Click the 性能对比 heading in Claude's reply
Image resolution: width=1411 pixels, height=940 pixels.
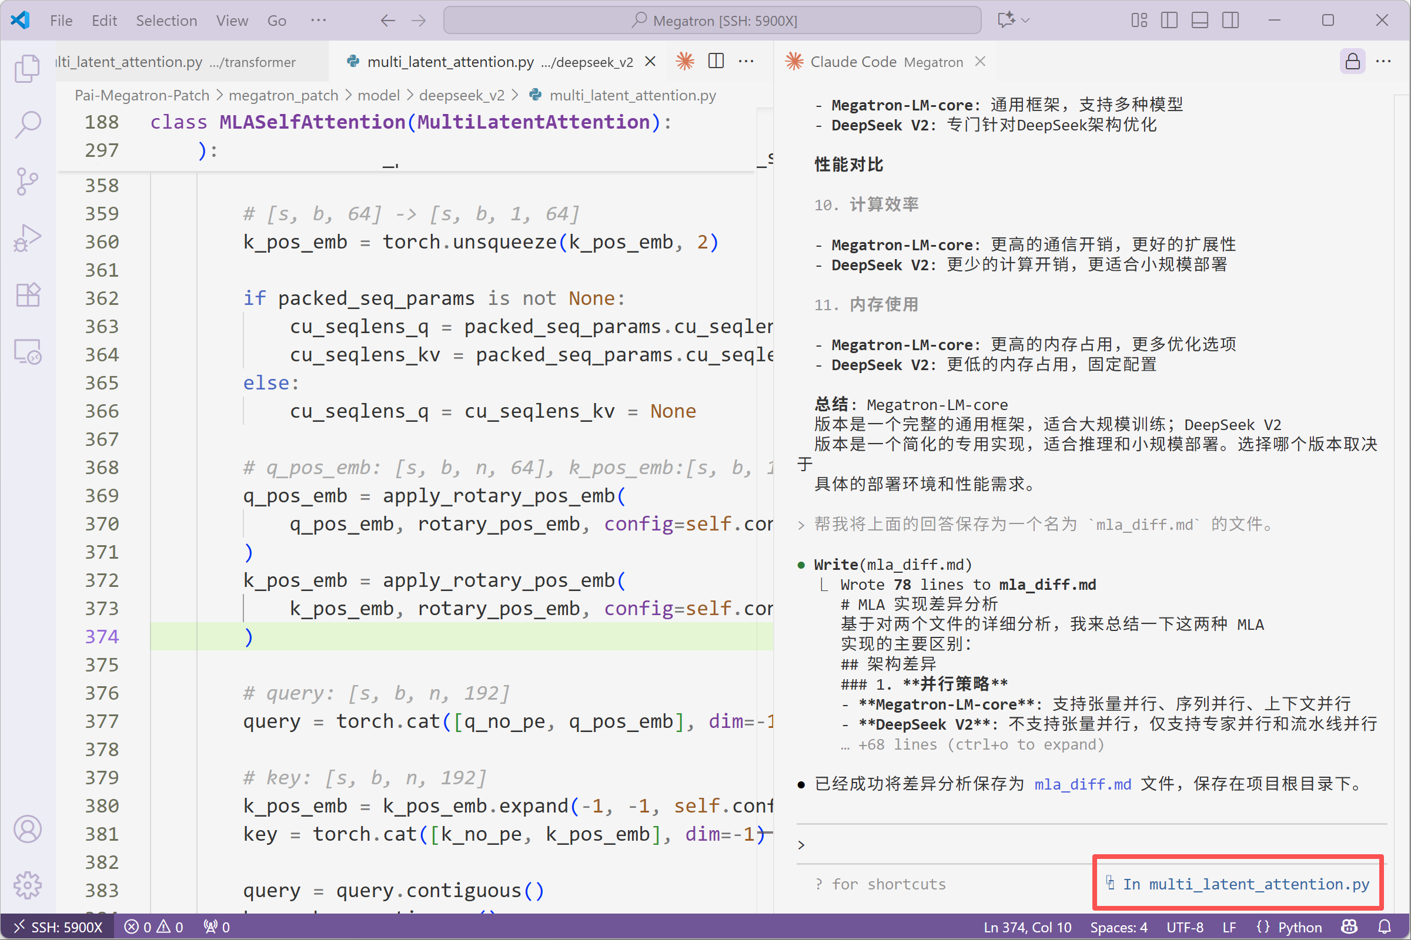(x=848, y=164)
